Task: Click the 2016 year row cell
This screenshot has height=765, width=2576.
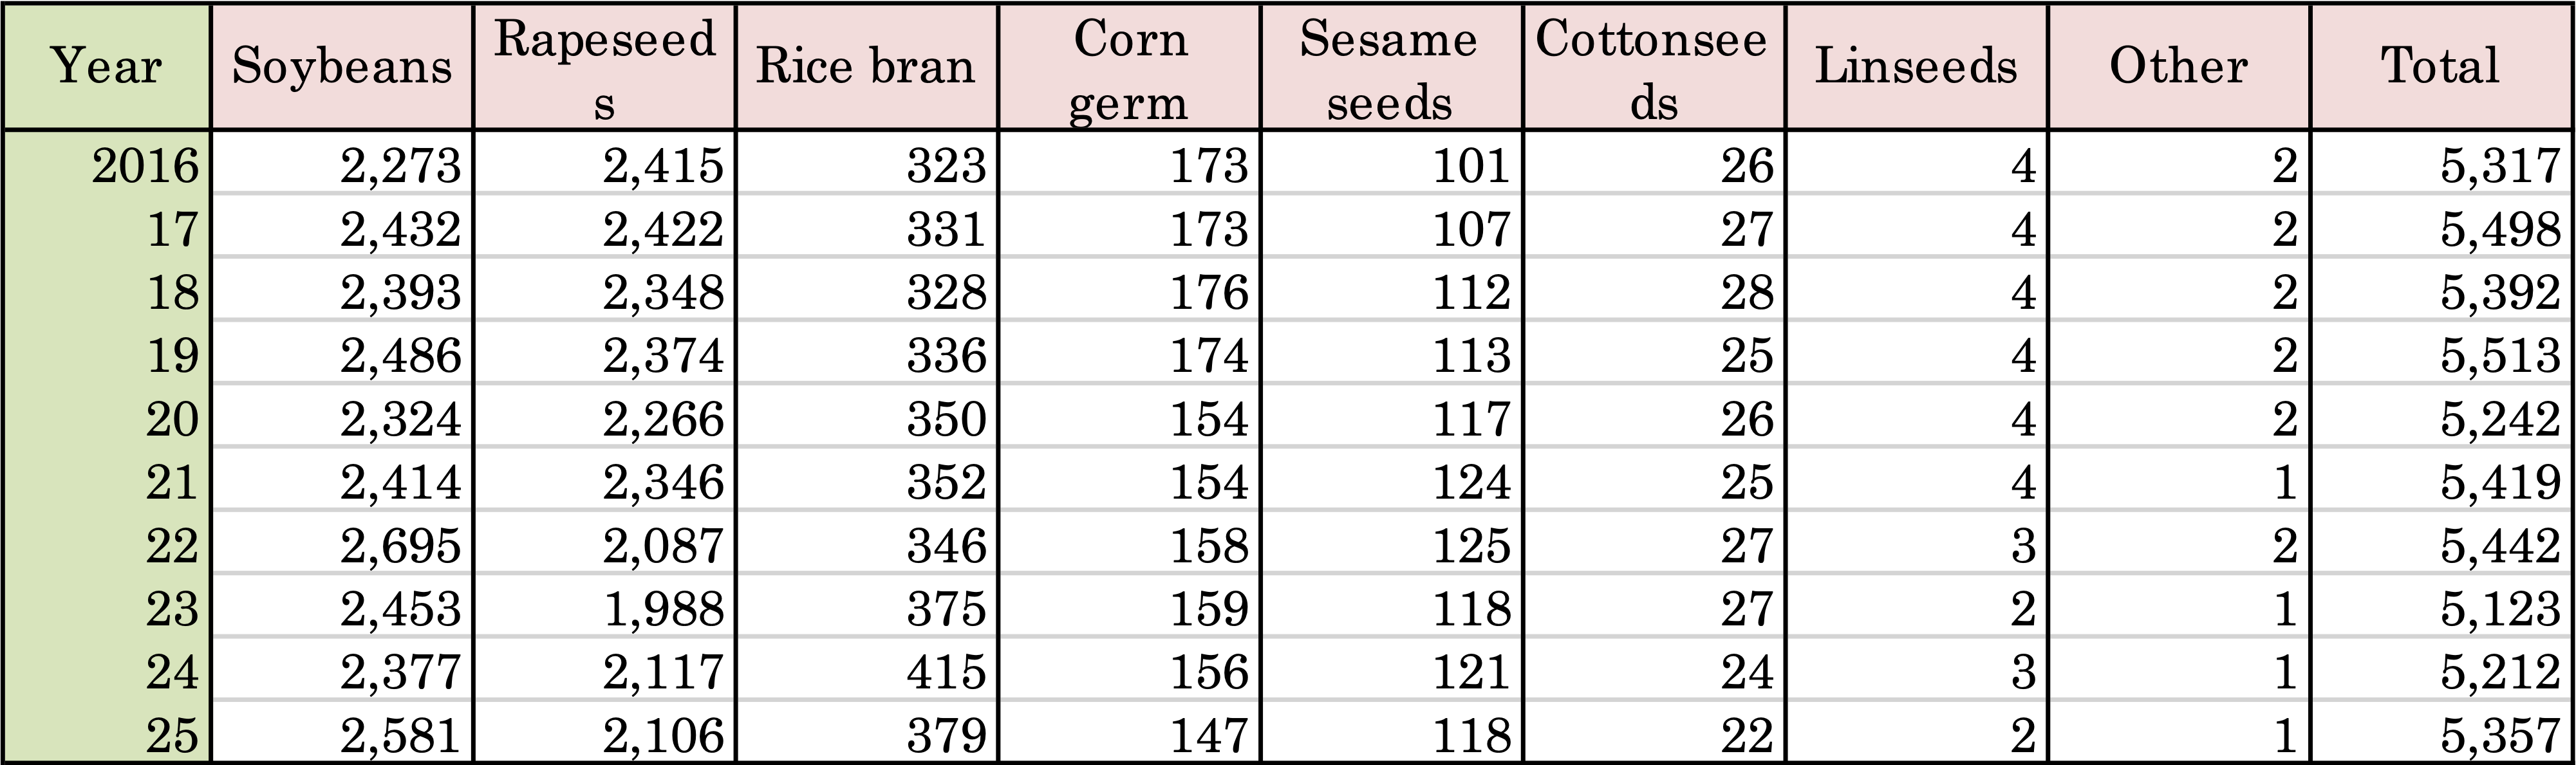Action: 146,165
